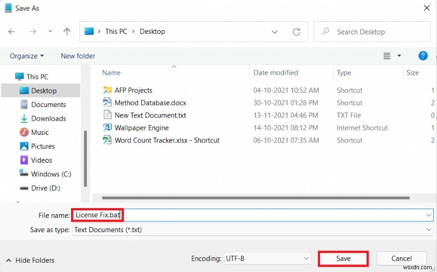Select Desktop in address breadcrumb

152,32
